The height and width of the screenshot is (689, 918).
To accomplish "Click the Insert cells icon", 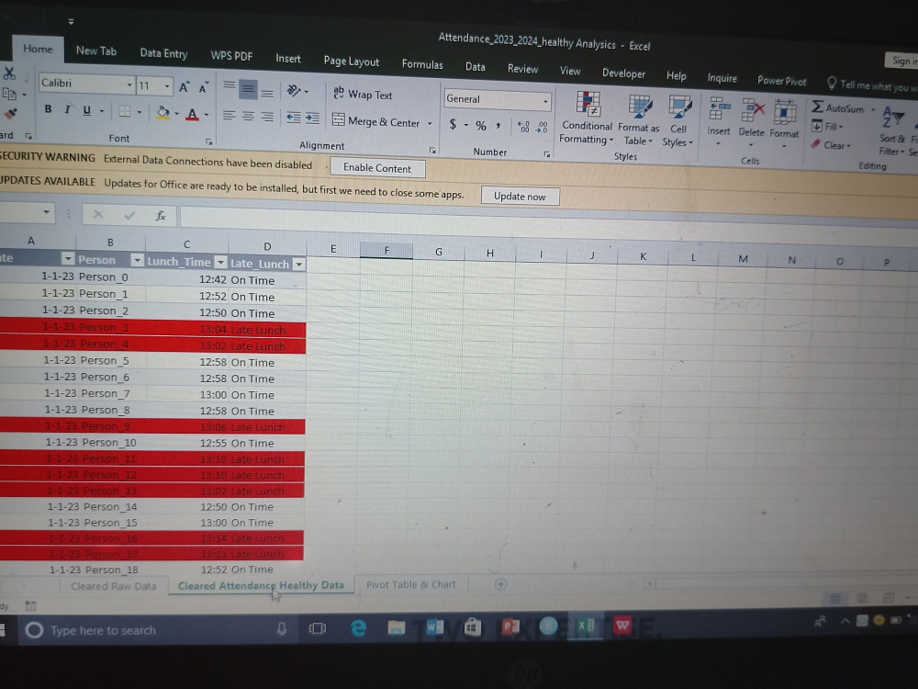I will click(719, 109).
